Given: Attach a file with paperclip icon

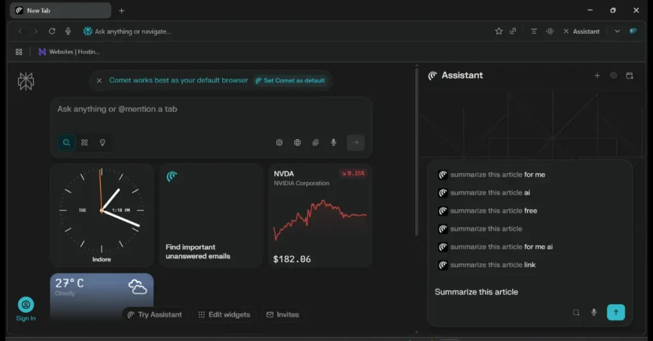Looking at the screenshot, I should 315,142.
